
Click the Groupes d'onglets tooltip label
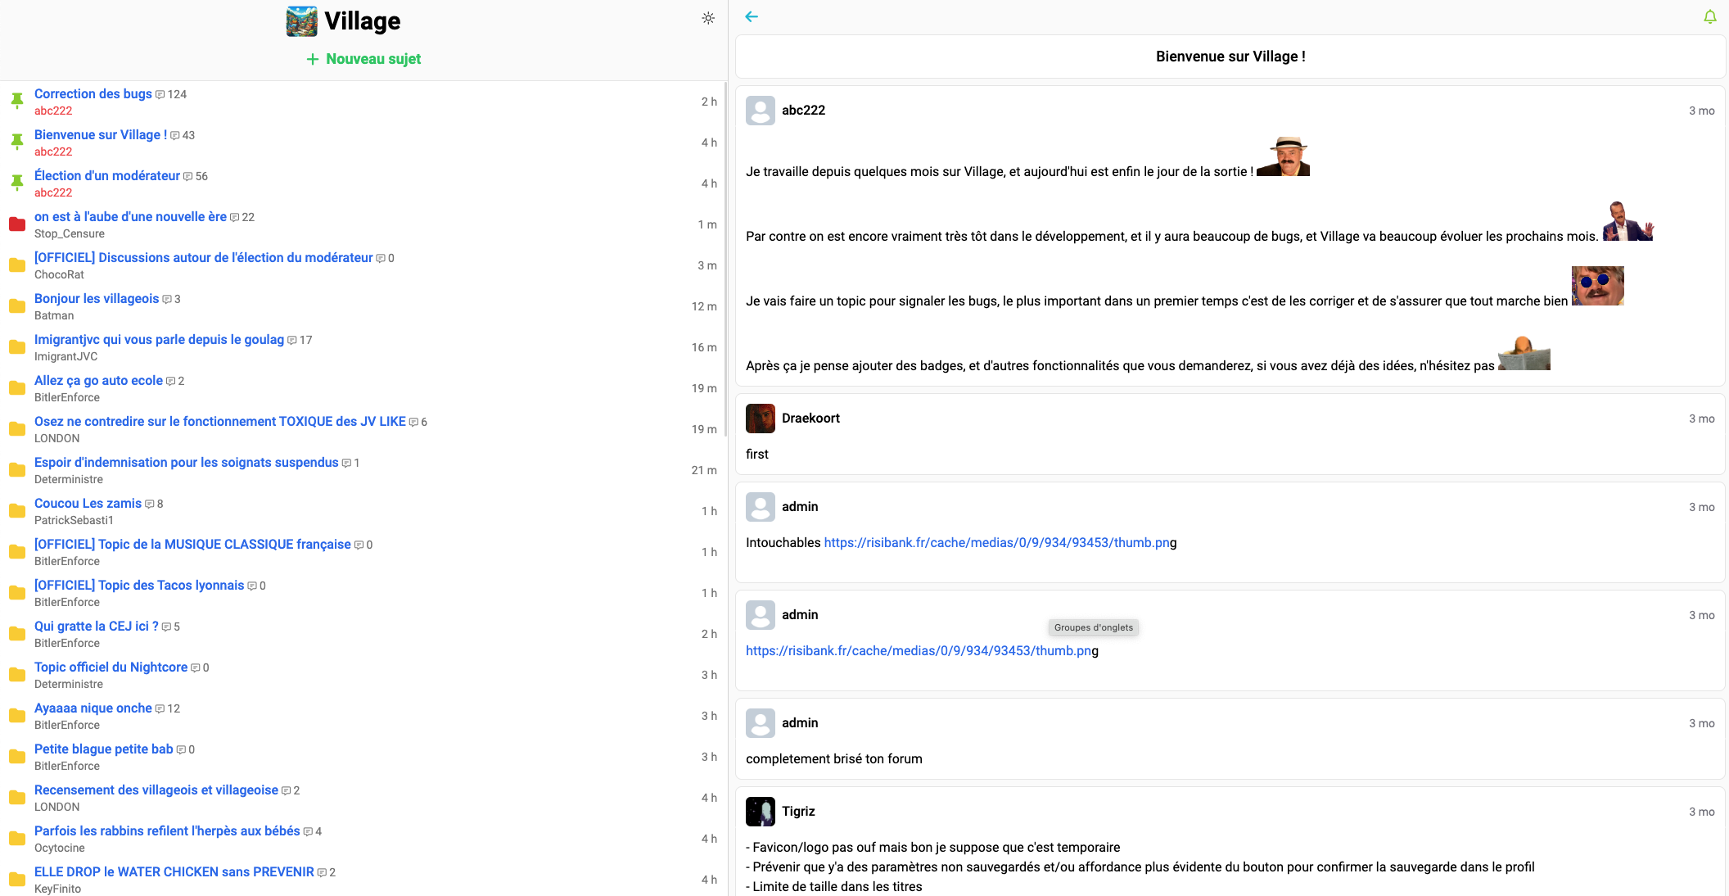click(1093, 627)
